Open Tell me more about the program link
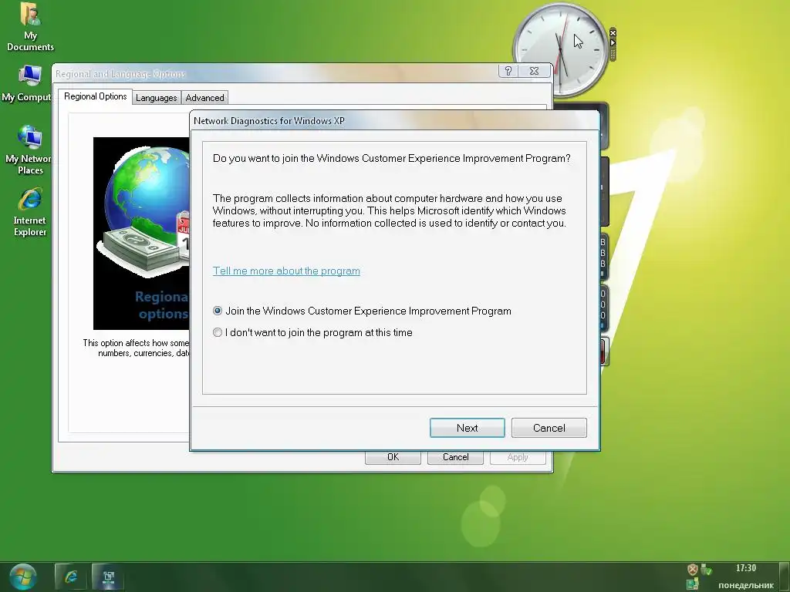The image size is (790, 592). pos(286,271)
